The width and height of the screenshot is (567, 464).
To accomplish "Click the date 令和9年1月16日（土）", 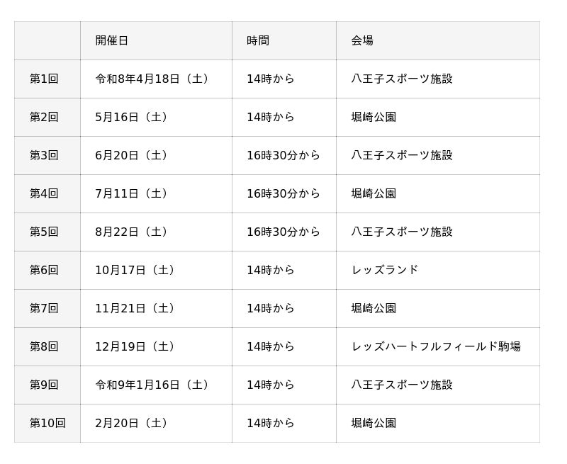I will click(x=154, y=385).
